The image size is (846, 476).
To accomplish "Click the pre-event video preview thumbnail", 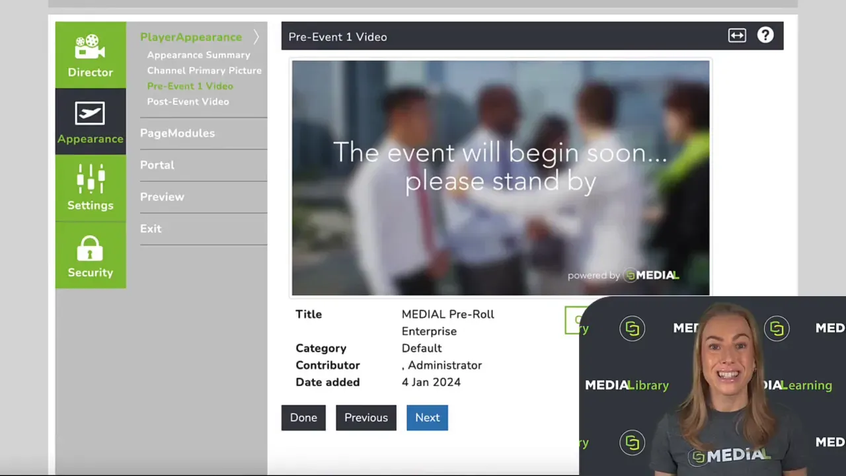I will 500,178.
